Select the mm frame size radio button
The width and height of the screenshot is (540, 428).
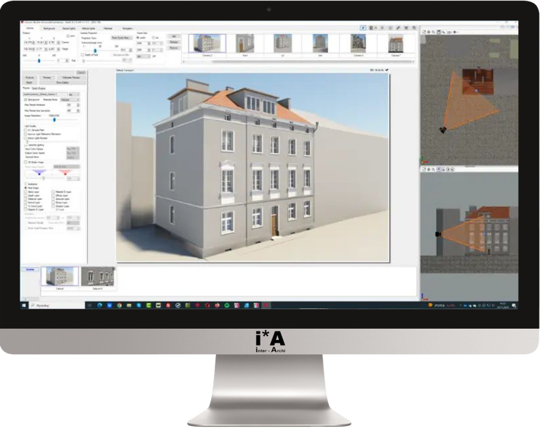(x=154, y=37)
